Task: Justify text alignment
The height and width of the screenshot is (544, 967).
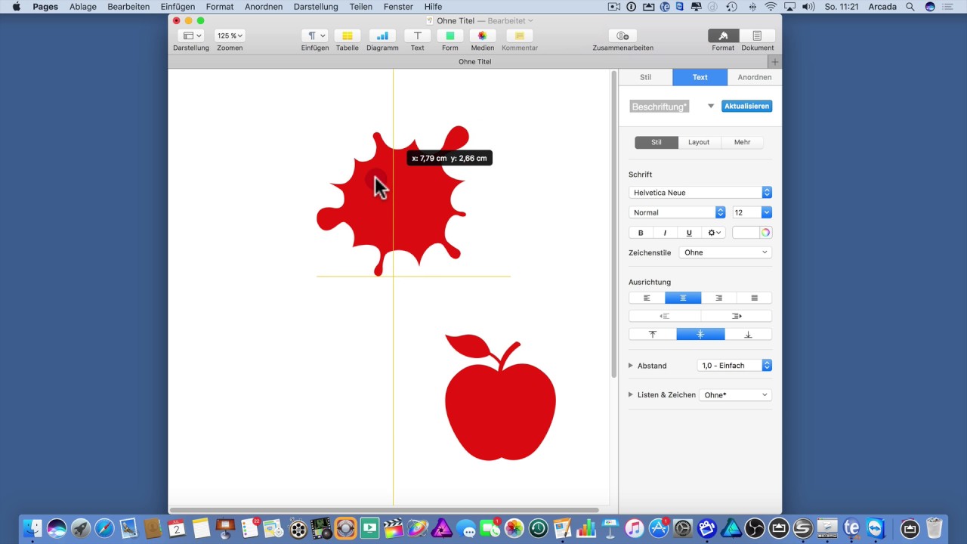Action: tap(754, 298)
